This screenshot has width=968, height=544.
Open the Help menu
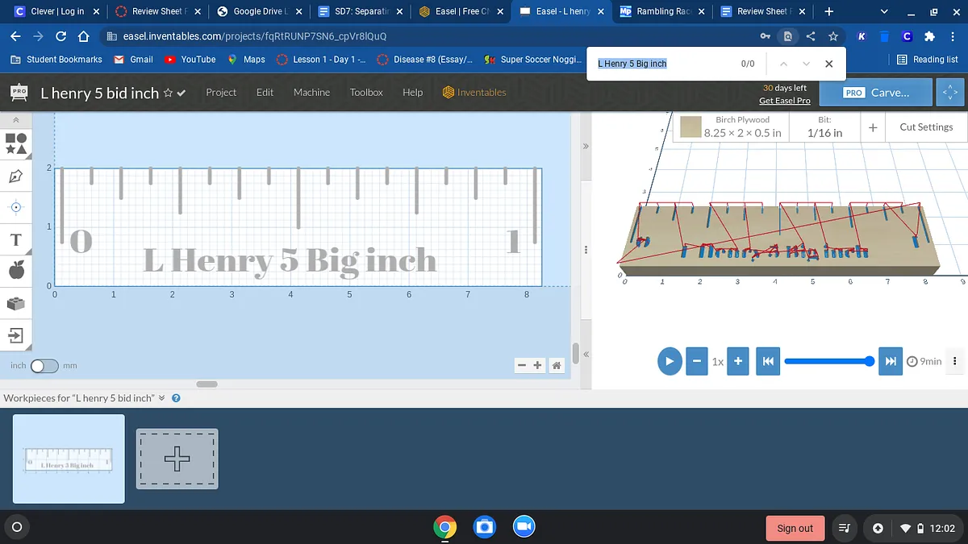412,93
